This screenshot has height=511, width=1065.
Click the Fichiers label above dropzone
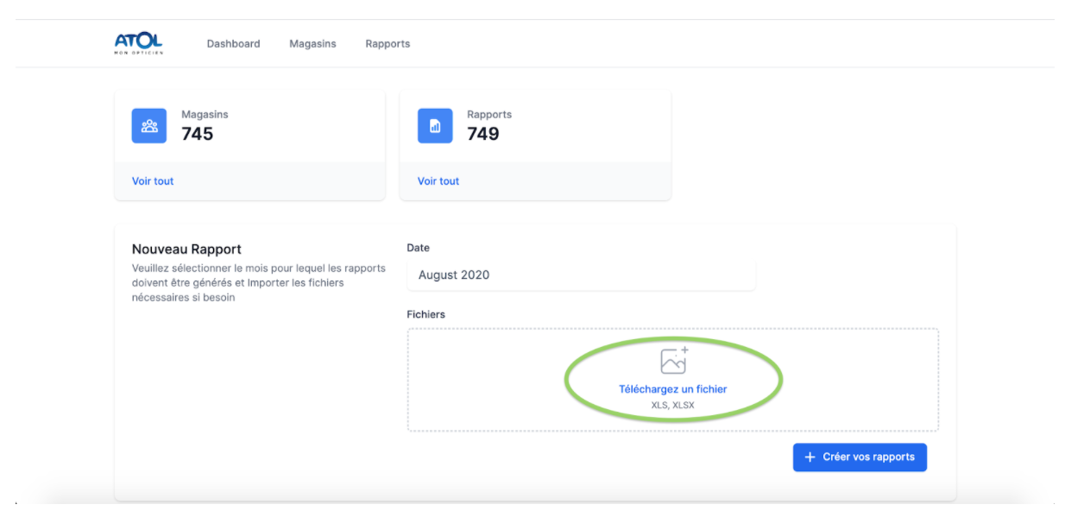[x=425, y=315]
